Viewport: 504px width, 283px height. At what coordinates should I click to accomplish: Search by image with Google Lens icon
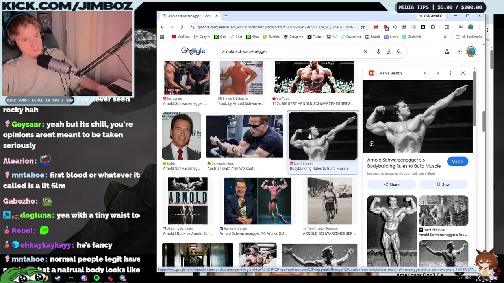coord(389,51)
